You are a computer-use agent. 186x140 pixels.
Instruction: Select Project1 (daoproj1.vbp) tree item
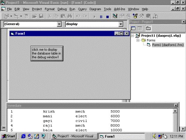click(161, 36)
